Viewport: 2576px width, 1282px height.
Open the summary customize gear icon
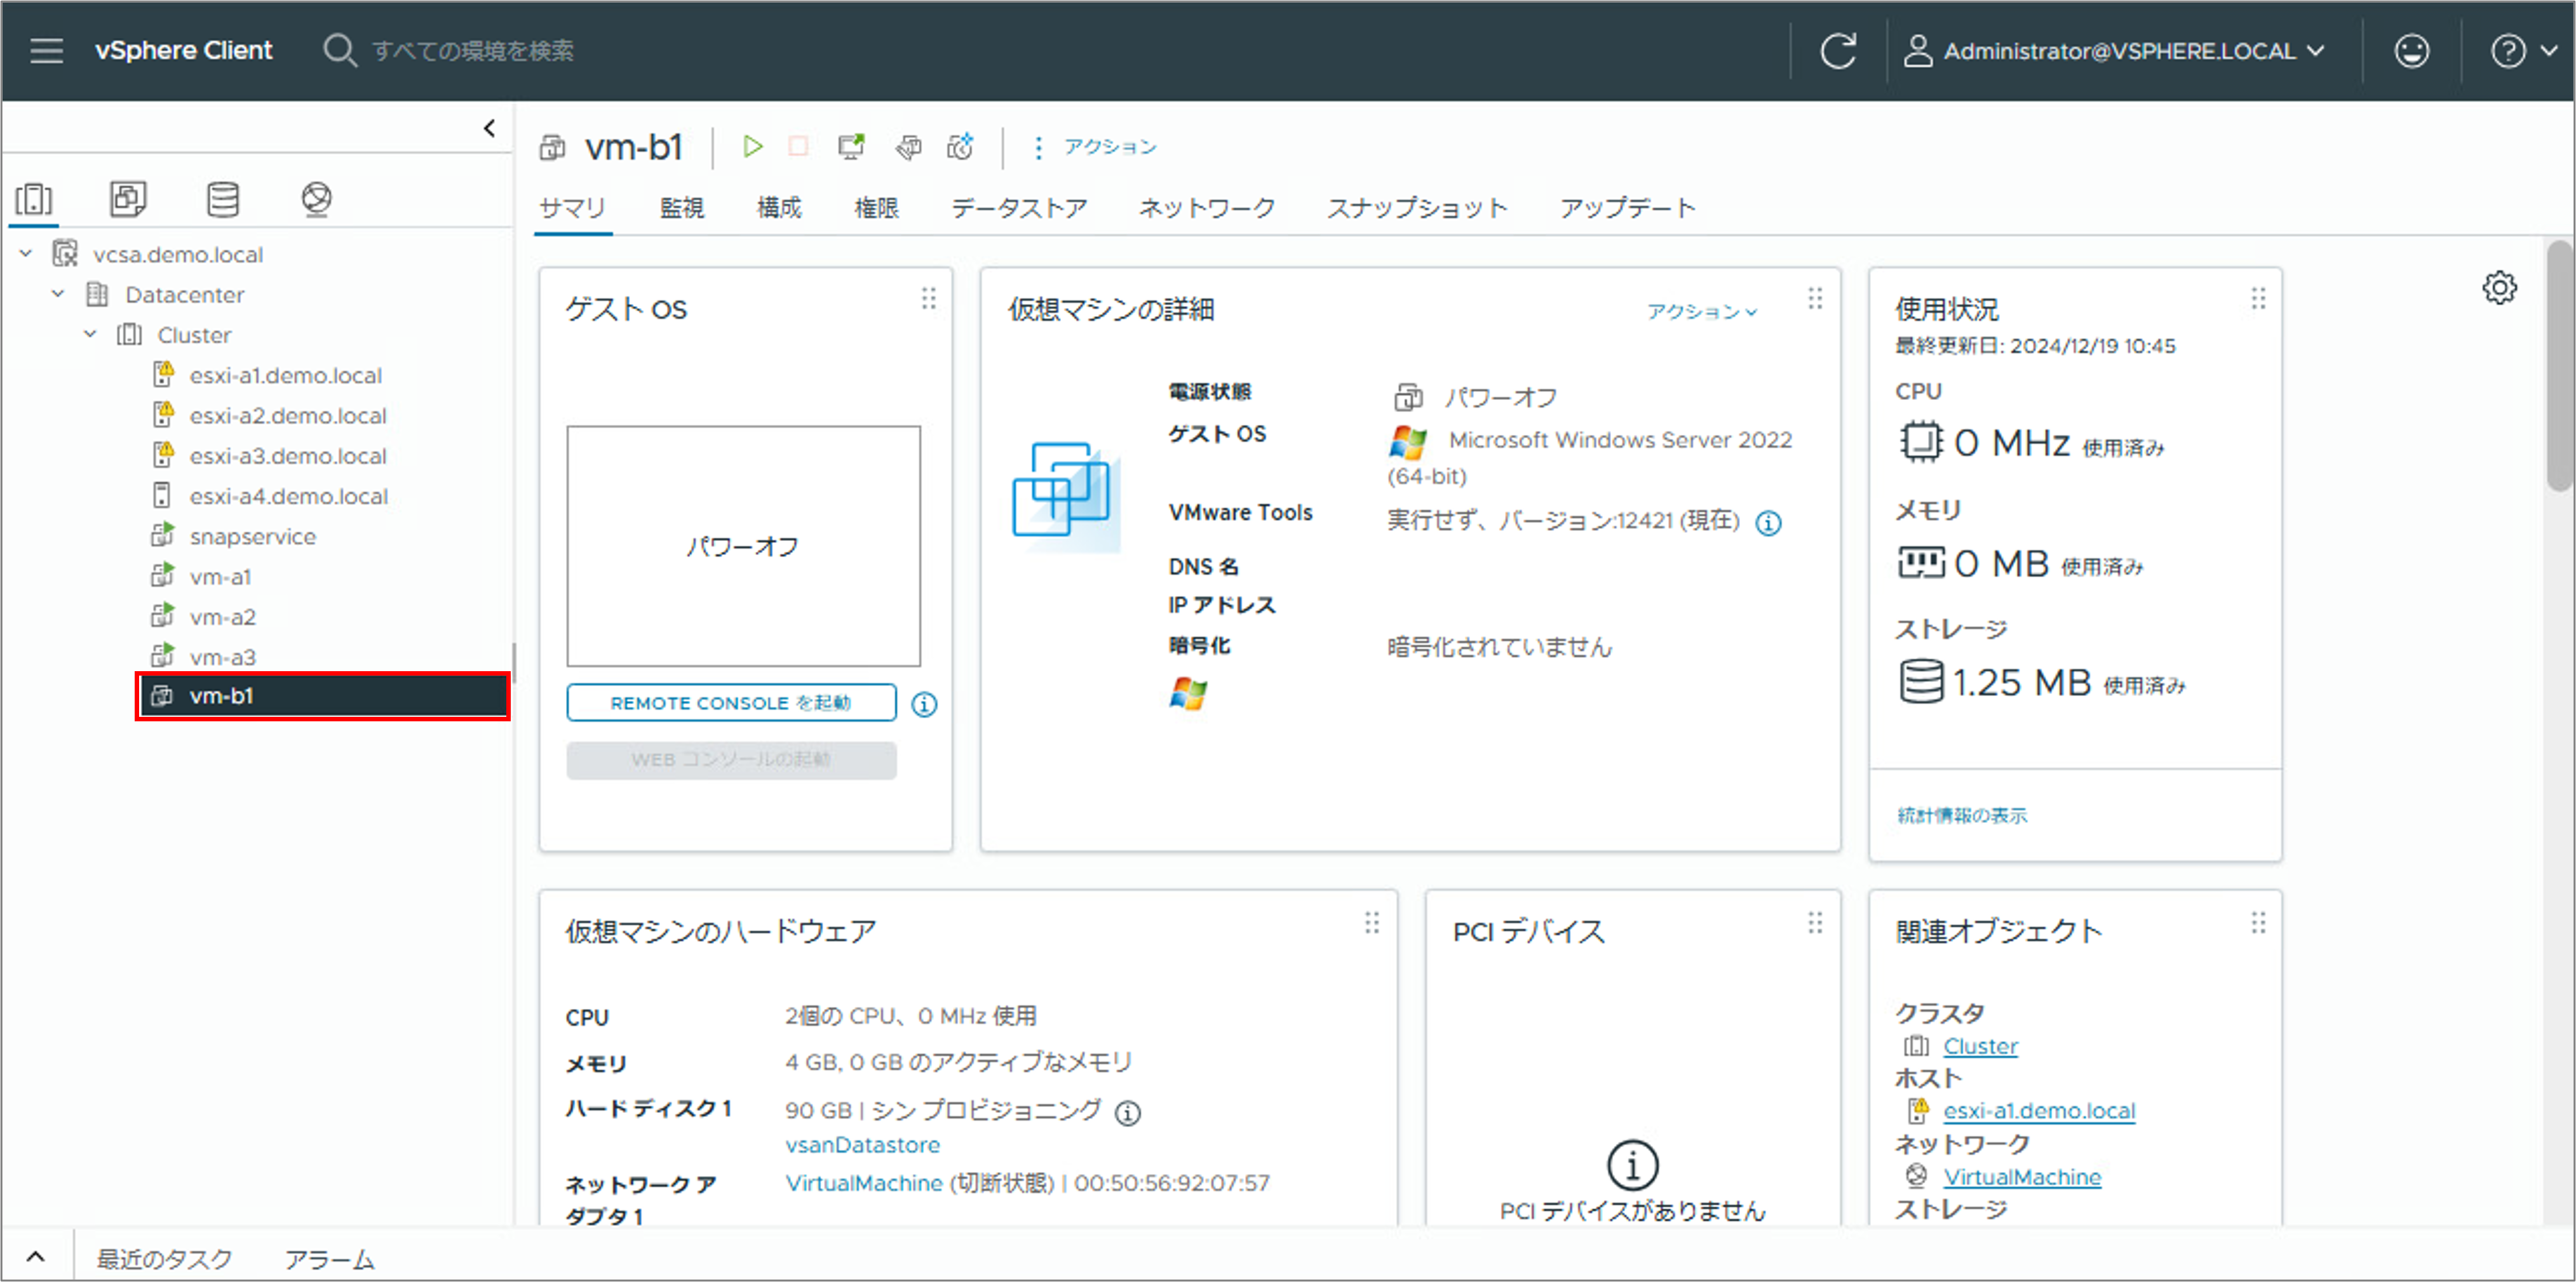pos(2499,288)
